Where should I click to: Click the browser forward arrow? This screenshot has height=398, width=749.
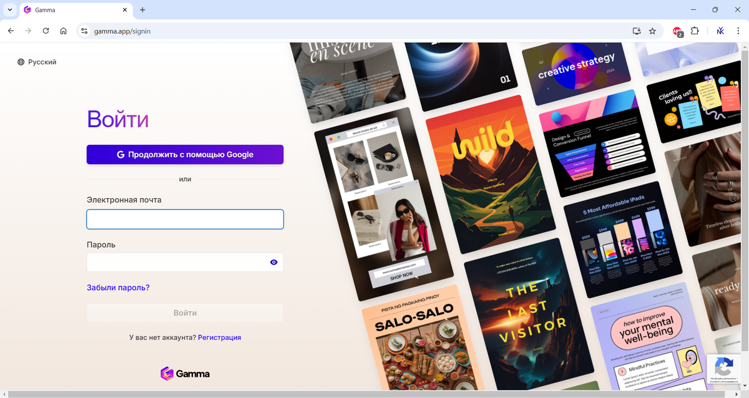pos(28,31)
